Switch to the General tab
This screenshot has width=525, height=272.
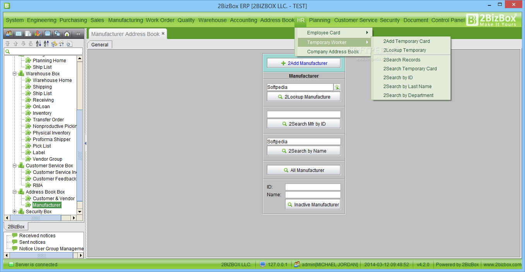click(100, 44)
